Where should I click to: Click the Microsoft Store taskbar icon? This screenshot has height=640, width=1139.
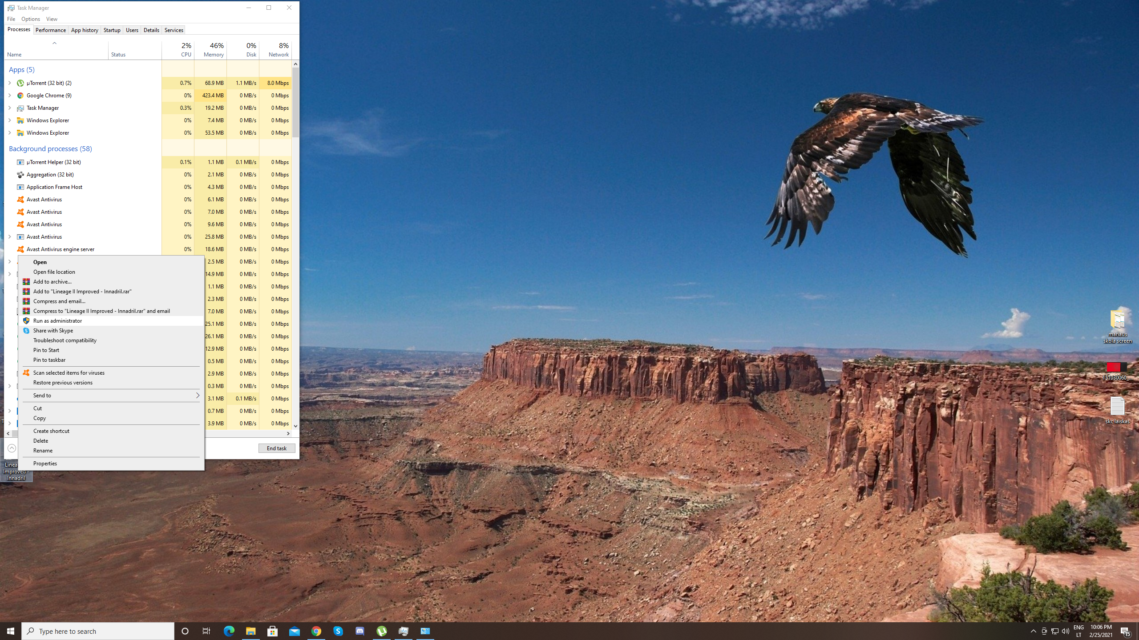tap(272, 631)
